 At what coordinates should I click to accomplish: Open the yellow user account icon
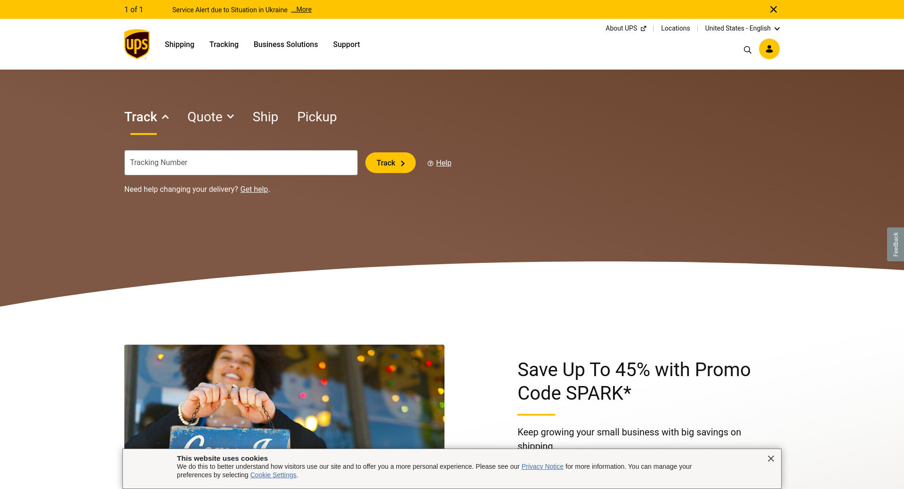click(x=769, y=49)
